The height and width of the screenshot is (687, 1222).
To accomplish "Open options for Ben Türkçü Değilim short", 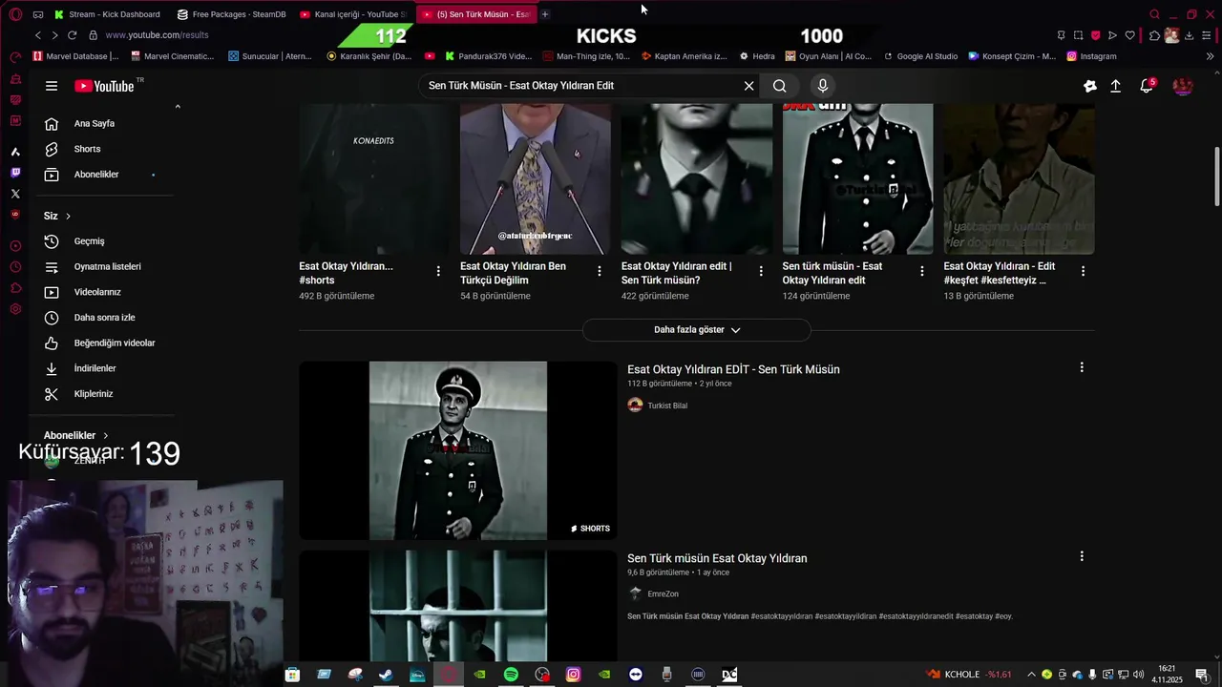I will [600, 271].
